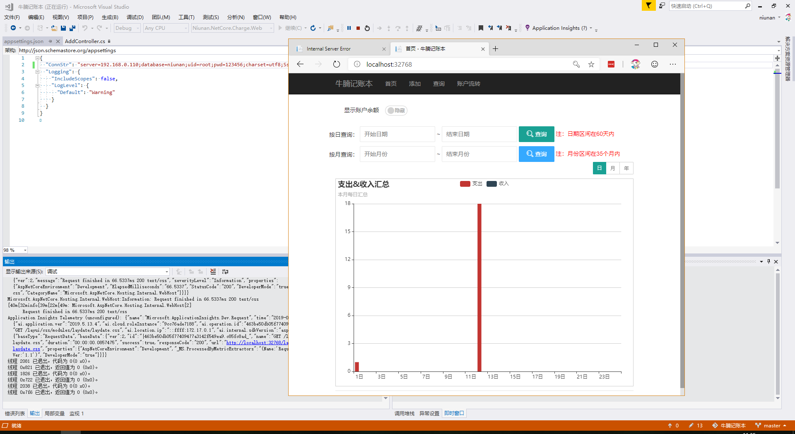Click the Save All icon

coord(72,28)
